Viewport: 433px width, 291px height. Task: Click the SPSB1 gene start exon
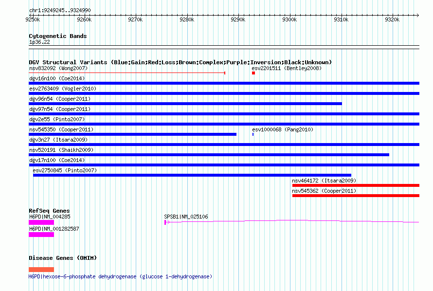(166, 222)
